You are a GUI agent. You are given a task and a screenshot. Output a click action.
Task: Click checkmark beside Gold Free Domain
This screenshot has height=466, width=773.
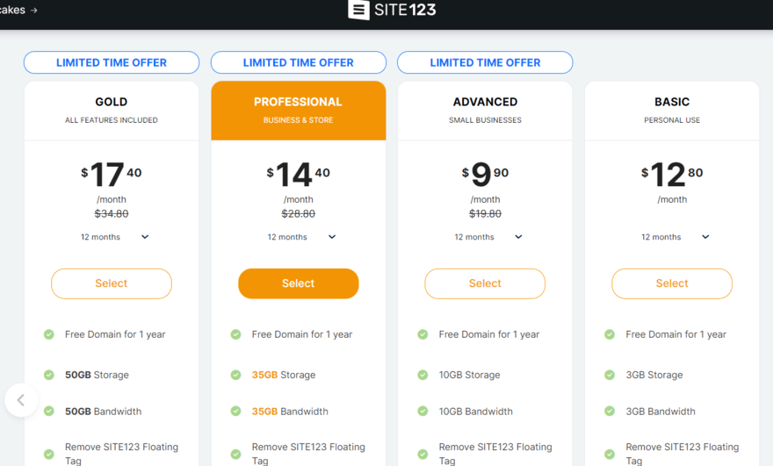49,334
